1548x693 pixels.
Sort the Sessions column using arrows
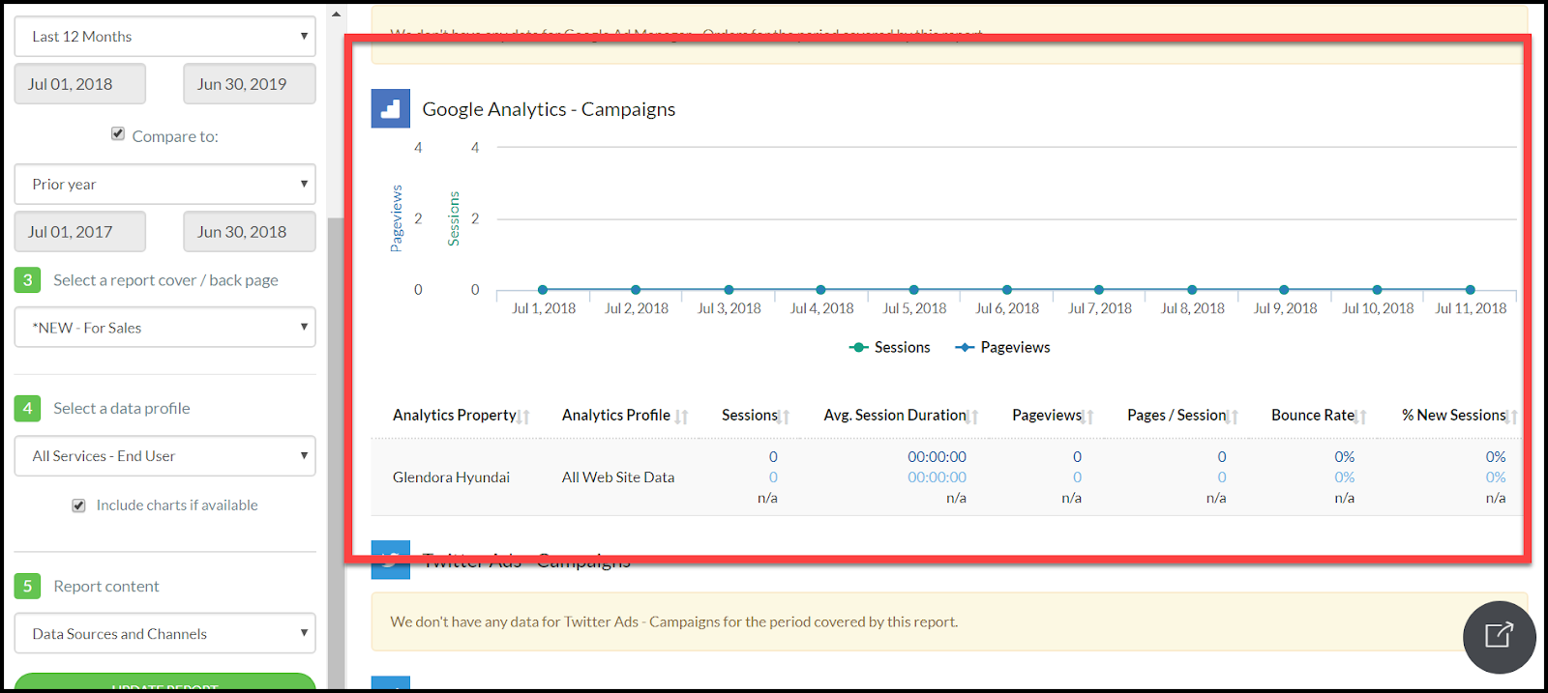(784, 417)
